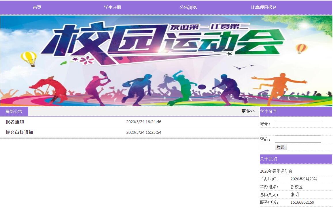Focus the 帐号 input field
Image resolution: width=333 pixels, height=208 pixels.
(x=298, y=124)
